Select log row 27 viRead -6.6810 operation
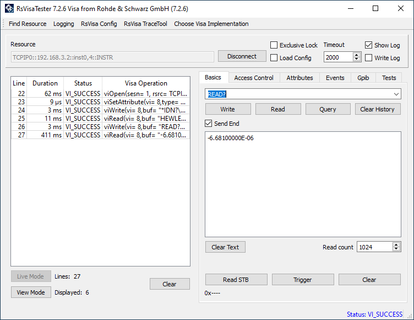 100,135
